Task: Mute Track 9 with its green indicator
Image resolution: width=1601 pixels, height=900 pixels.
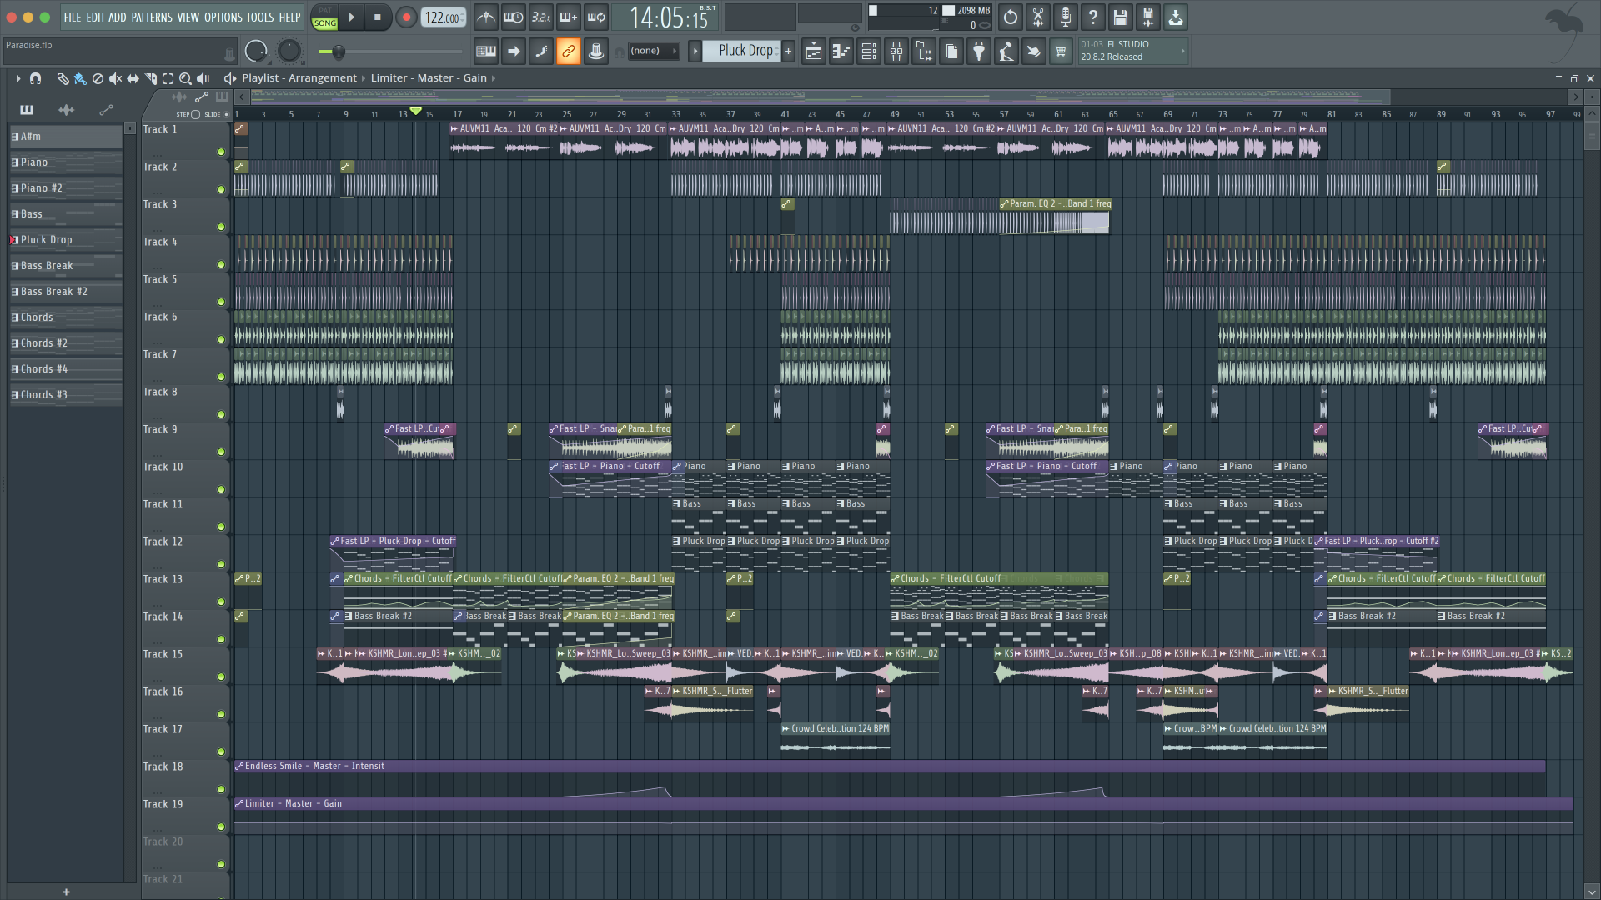Action: point(221,452)
